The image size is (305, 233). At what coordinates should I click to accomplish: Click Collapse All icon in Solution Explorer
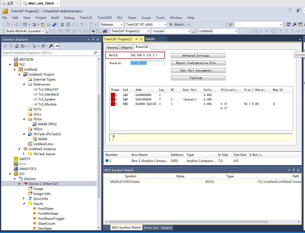click(x=43, y=46)
